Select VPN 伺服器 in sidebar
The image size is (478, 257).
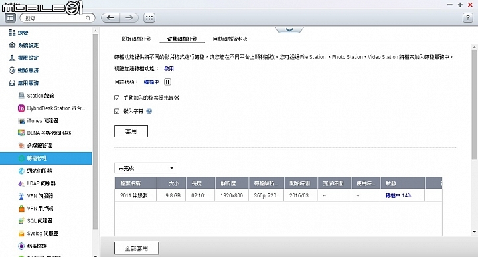pos(36,196)
